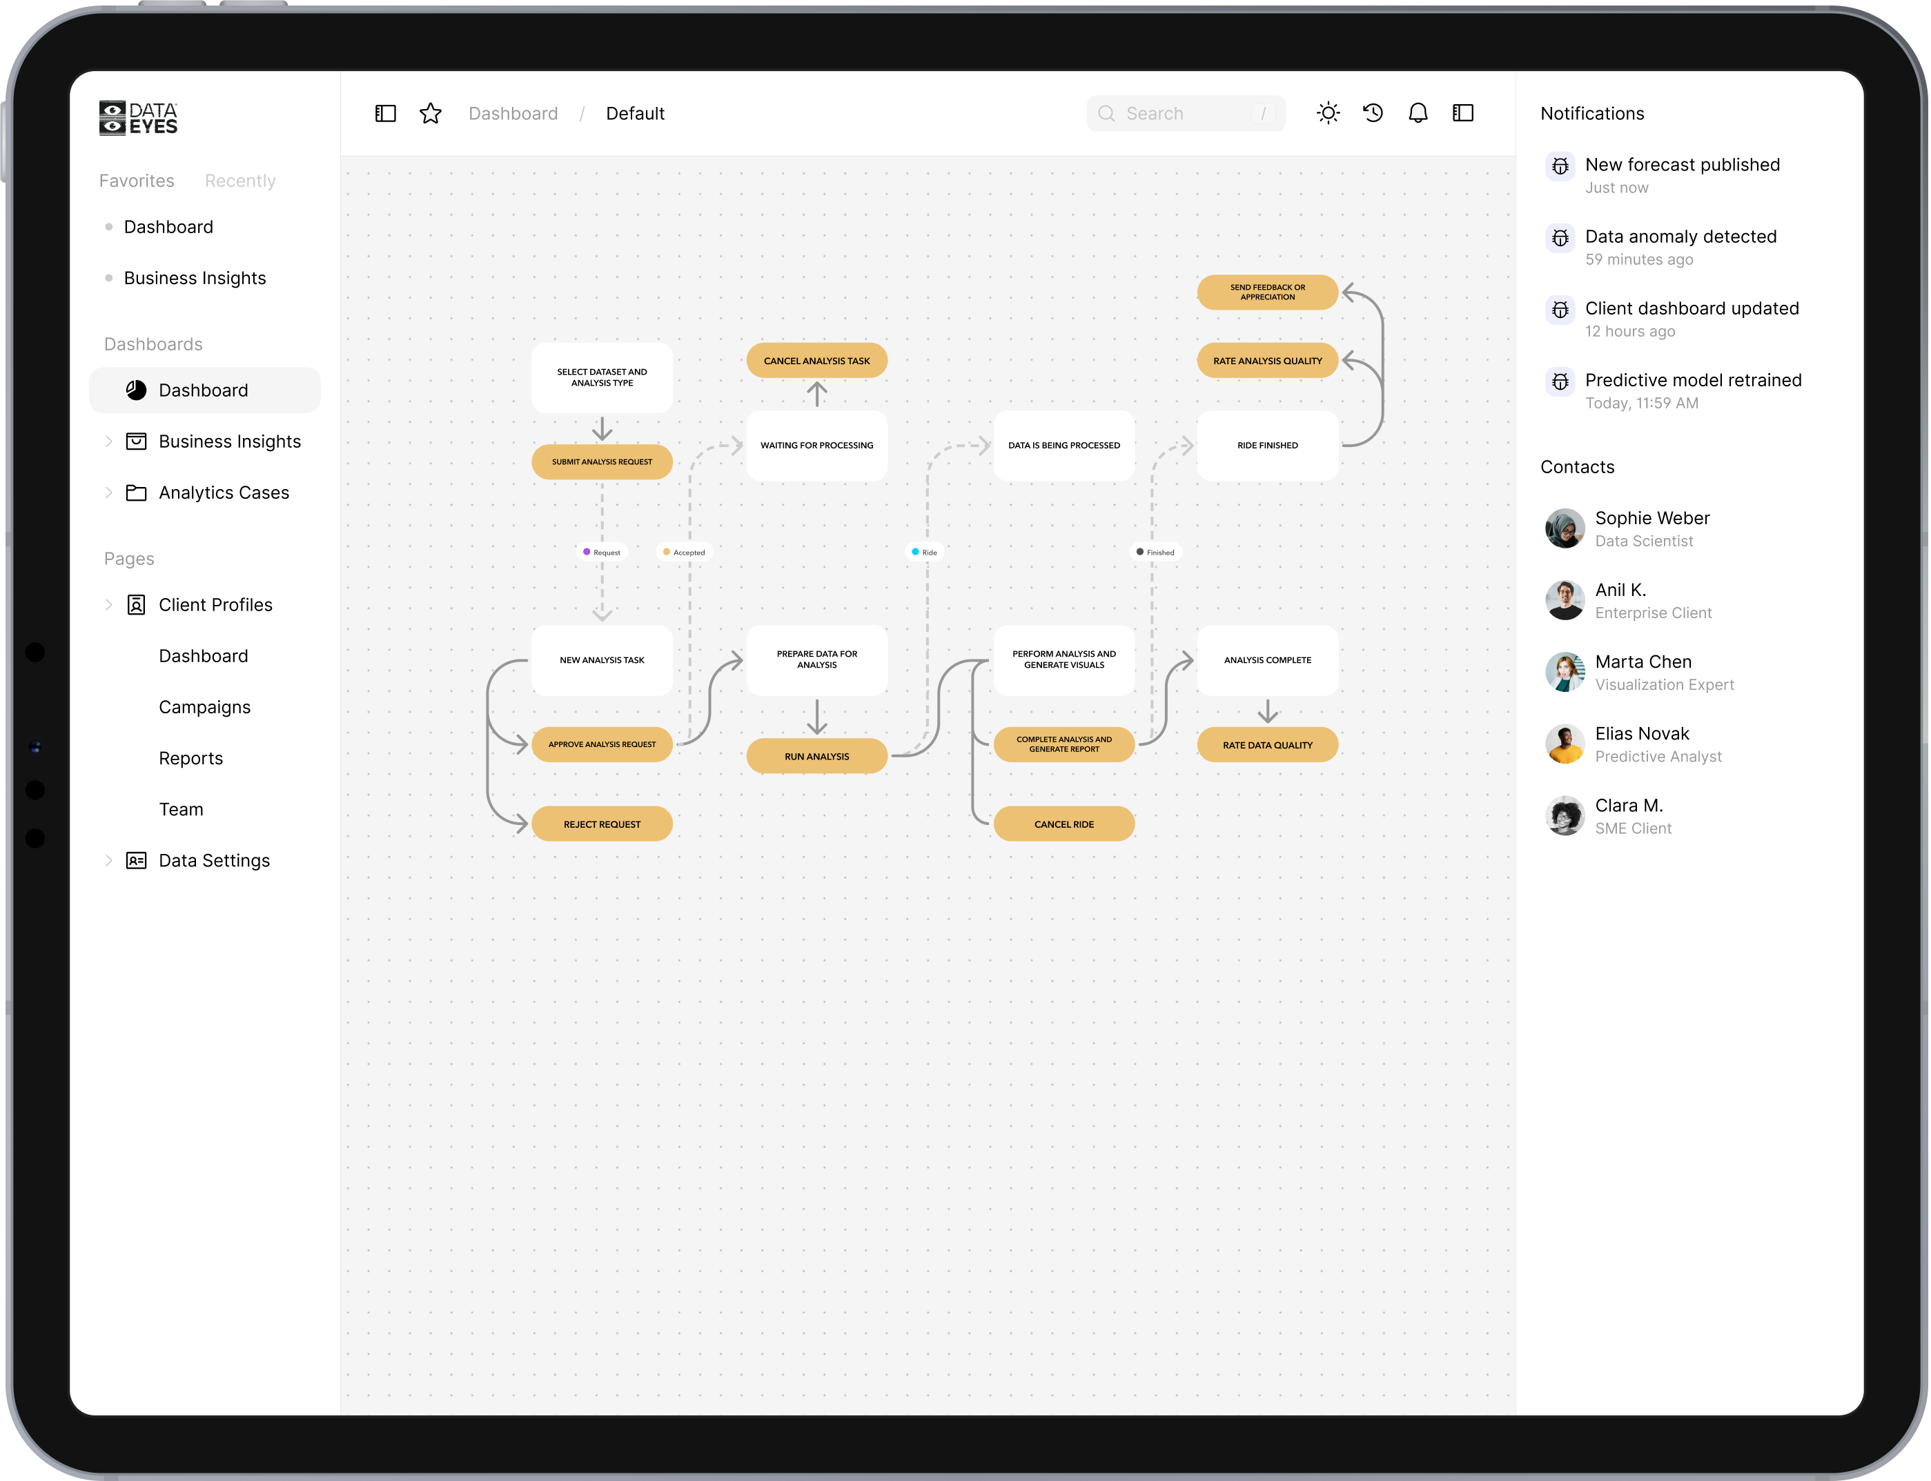Viewport: 1931px width, 1481px height.
Task: Click the Data Settings card icon
Action: coord(136,860)
